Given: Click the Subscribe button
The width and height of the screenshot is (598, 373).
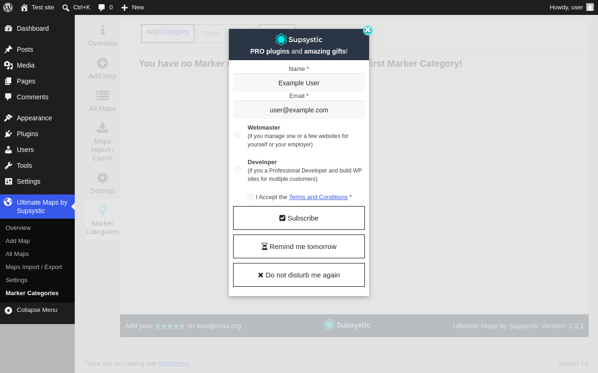Looking at the screenshot, I should click(299, 218).
